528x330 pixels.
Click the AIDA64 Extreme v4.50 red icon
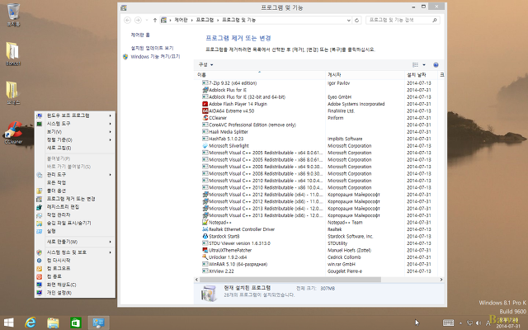[205, 111]
